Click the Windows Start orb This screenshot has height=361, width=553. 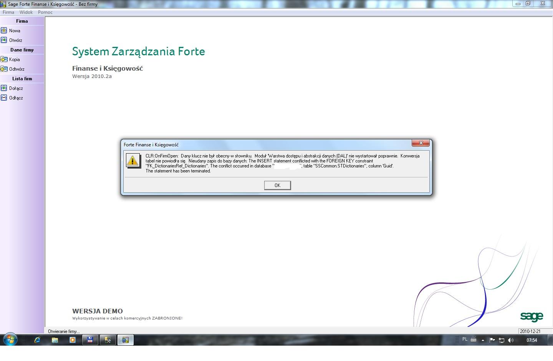tap(10, 339)
